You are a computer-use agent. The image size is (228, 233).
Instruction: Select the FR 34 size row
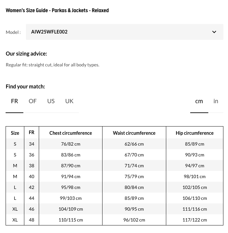(32, 144)
